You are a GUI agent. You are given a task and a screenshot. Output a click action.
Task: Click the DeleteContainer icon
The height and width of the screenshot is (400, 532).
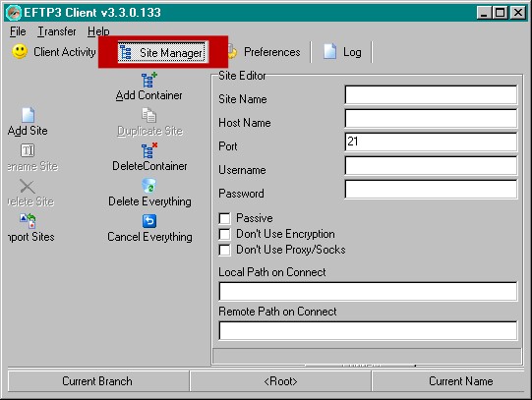(x=149, y=150)
